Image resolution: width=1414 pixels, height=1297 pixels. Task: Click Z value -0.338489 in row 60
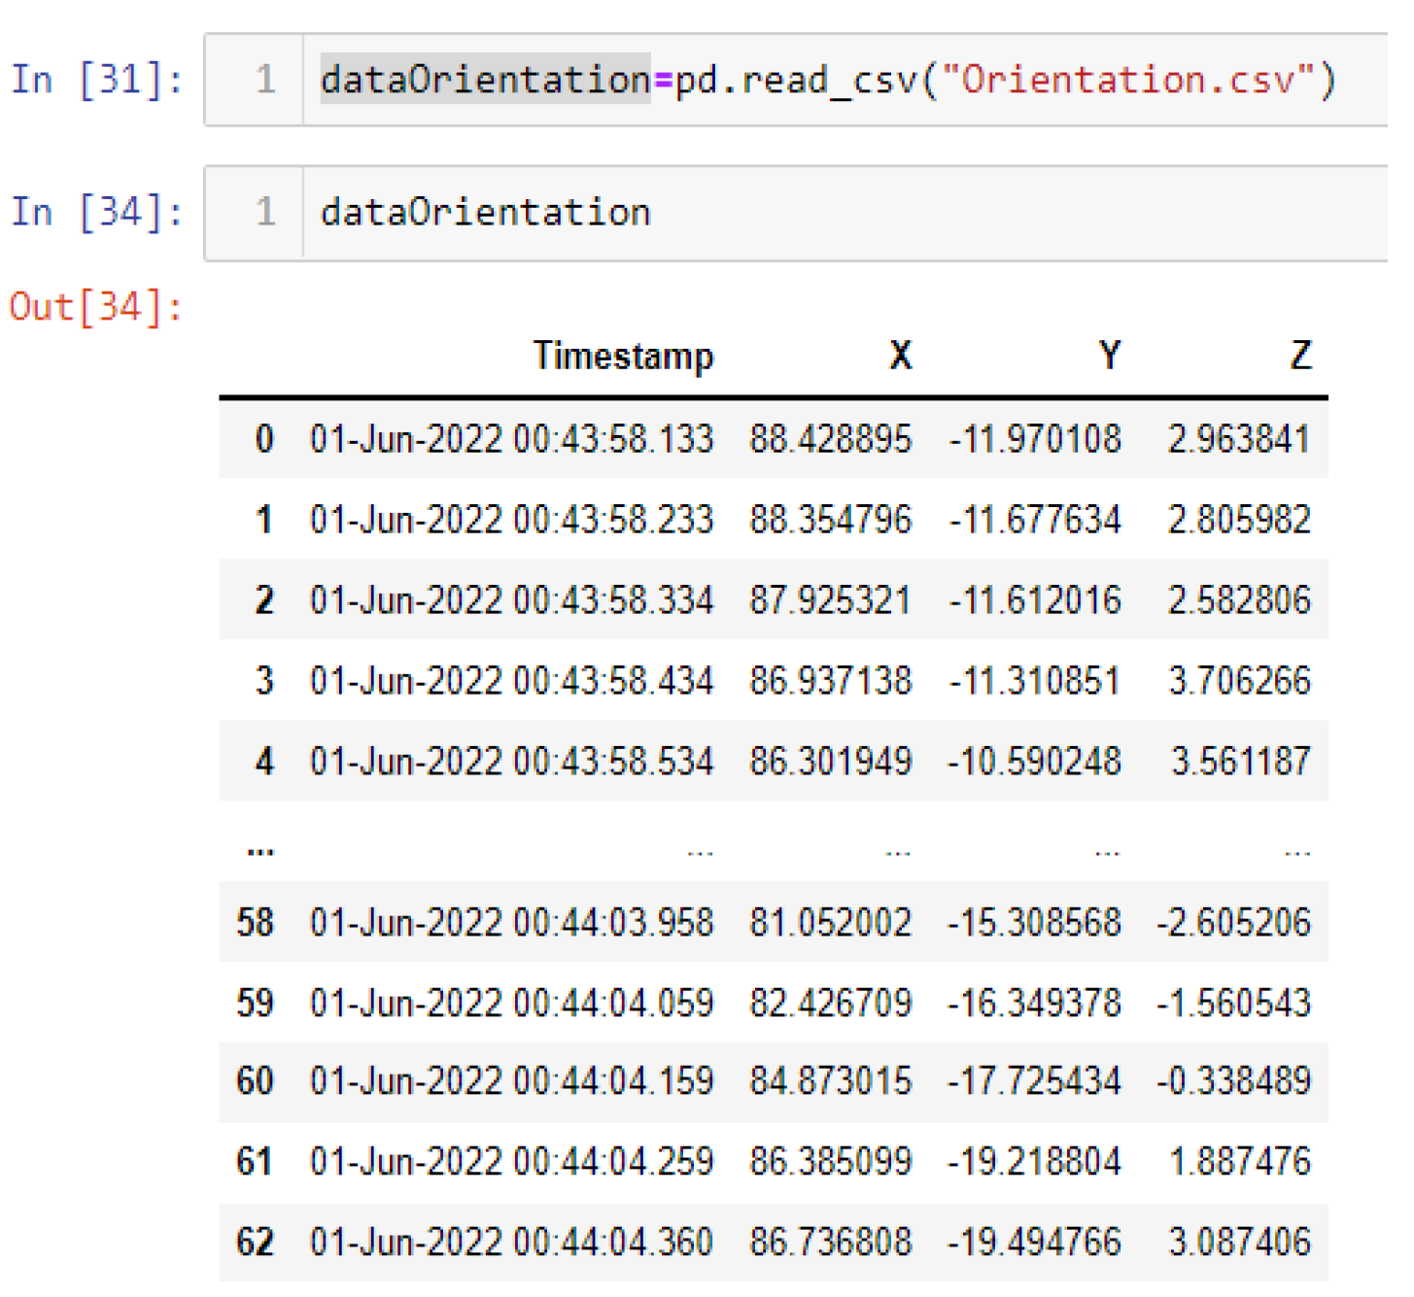click(1233, 1081)
